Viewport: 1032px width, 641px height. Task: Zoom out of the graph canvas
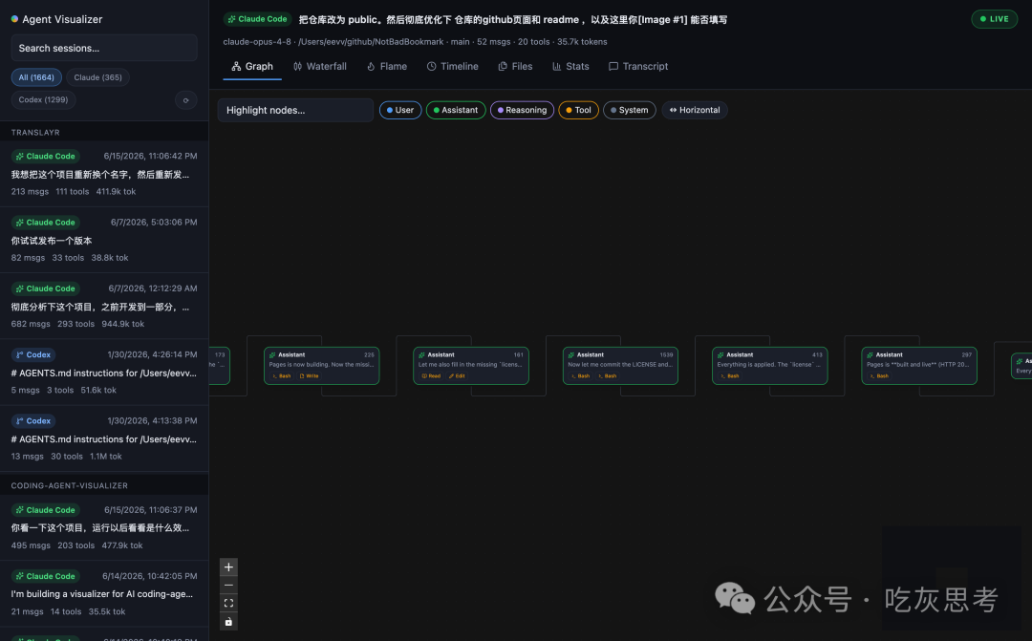tap(228, 585)
